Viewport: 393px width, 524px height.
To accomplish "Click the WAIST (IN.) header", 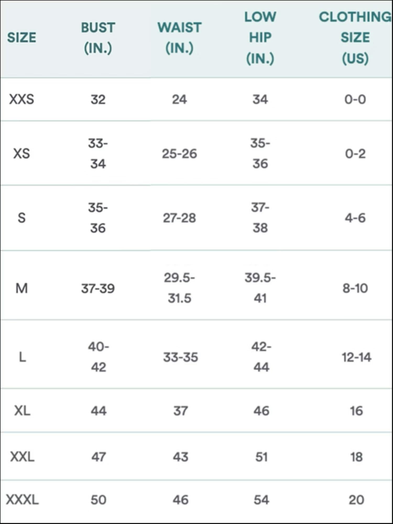I will (179, 38).
